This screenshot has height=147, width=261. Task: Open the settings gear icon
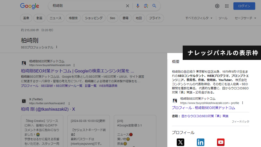pyautogui.click(x=217, y=6)
